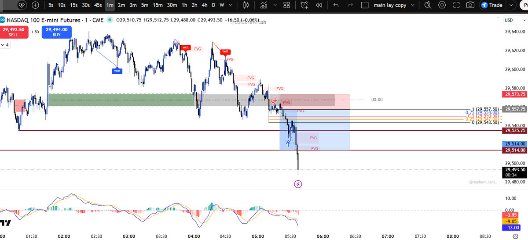Viewport: 528px width, 240px height.
Task: Click the 29,573.75 red price label
Action: click(x=514, y=94)
